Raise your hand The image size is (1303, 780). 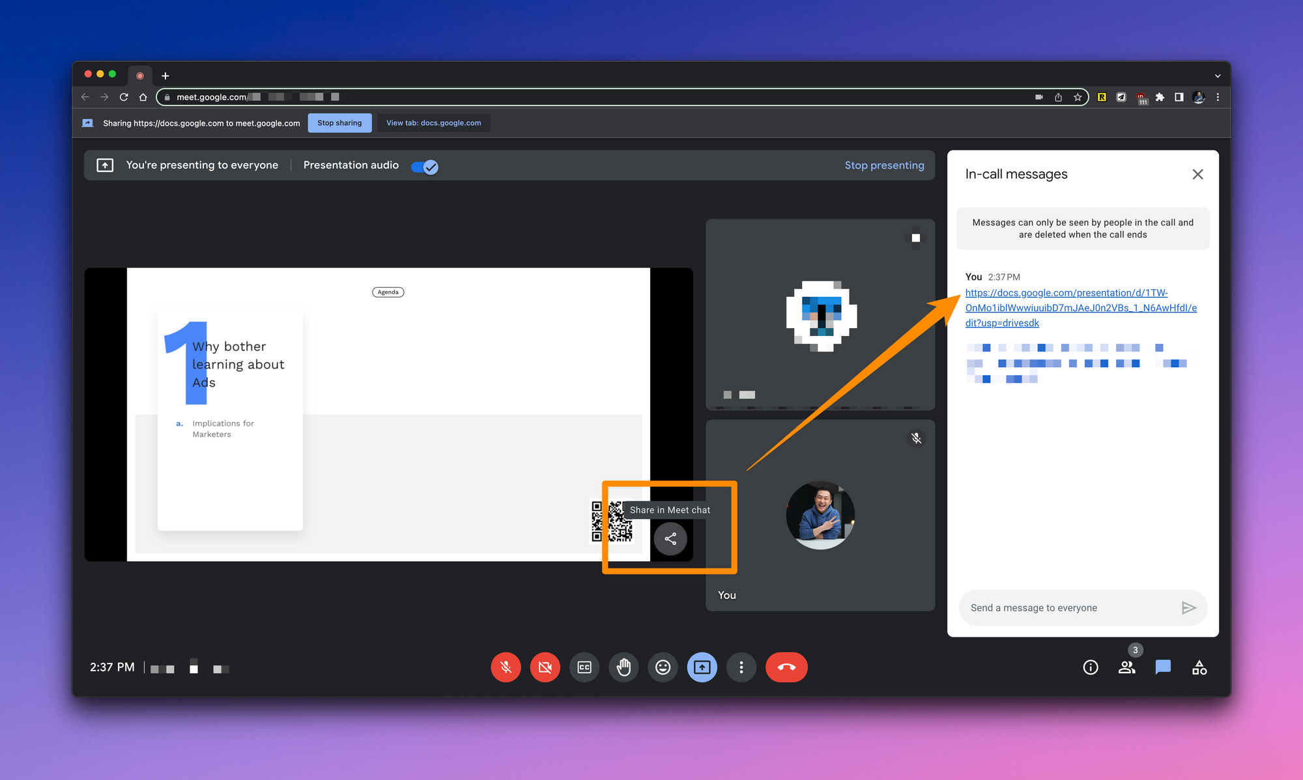click(623, 667)
